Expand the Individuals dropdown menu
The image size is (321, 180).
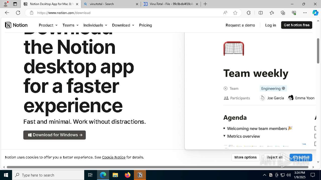tap(95, 25)
